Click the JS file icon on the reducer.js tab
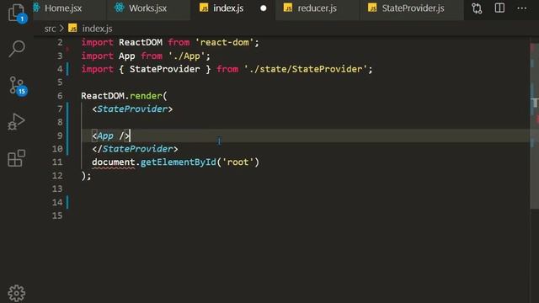 [288, 8]
